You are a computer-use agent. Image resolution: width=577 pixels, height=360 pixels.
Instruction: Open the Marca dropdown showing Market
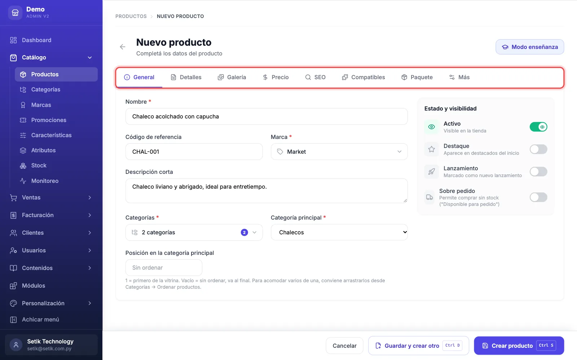339,152
